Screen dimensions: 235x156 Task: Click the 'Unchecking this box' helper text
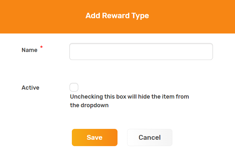coord(129,96)
